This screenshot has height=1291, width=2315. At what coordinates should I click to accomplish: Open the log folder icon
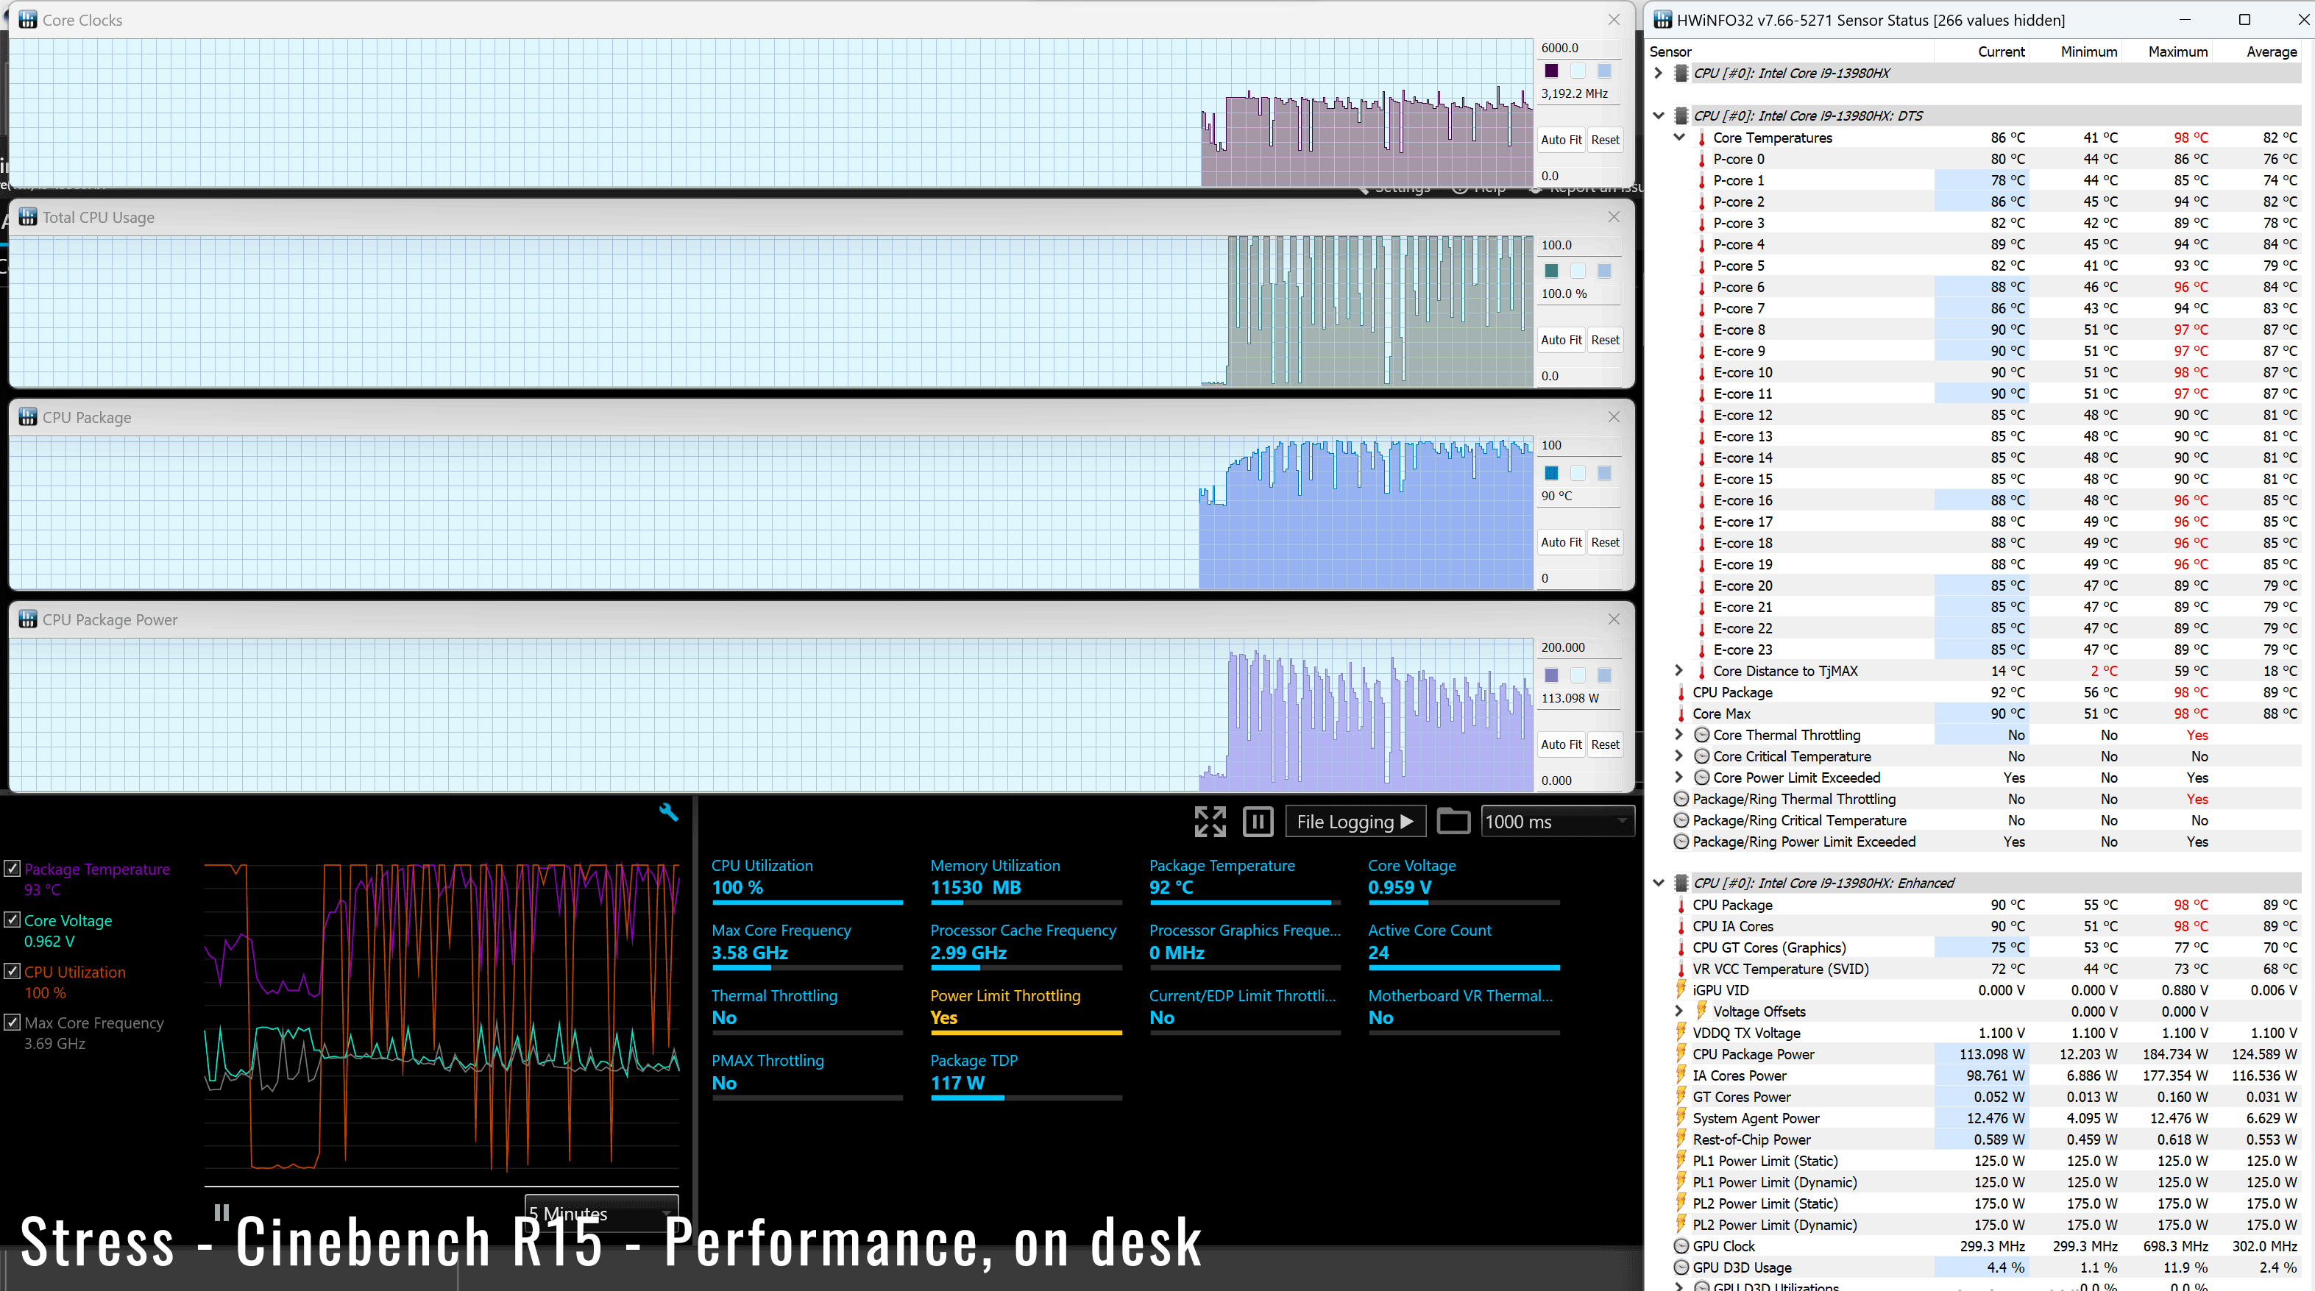(x=1453, y=821)
